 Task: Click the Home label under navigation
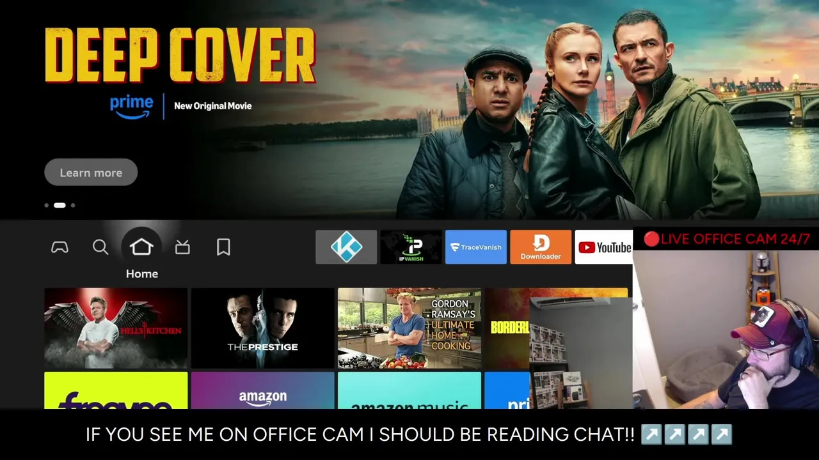142,273
